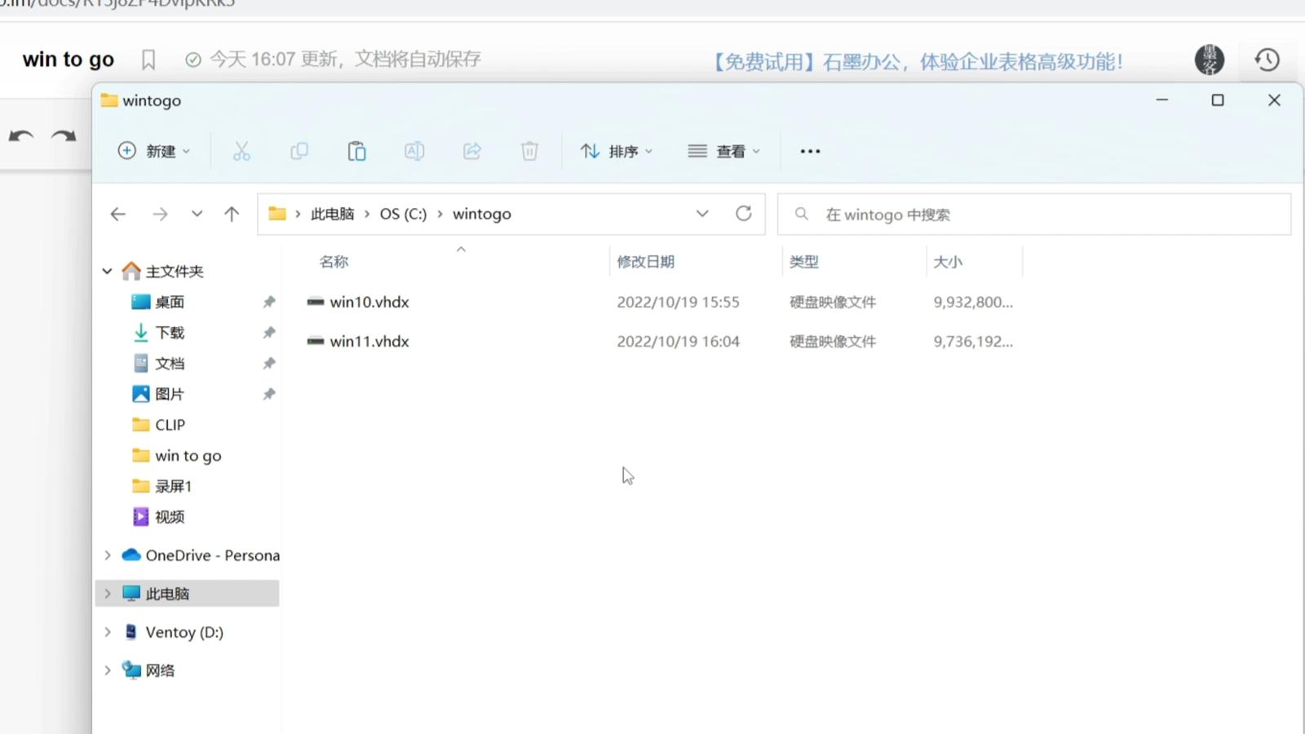Screen dimensions: 1305x734
Task: Unpin 图片 from the sidebar
Action: (269, 393)
